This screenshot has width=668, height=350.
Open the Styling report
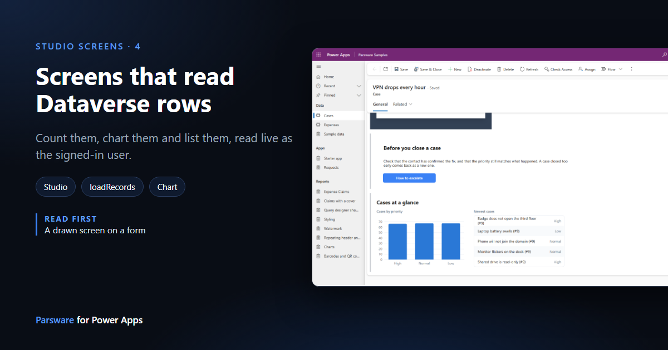tap(338, 219)
